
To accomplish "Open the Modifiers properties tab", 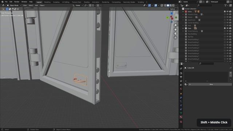I will [x=181, y=98].
